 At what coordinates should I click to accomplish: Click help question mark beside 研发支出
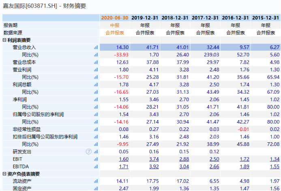point(89,152)
